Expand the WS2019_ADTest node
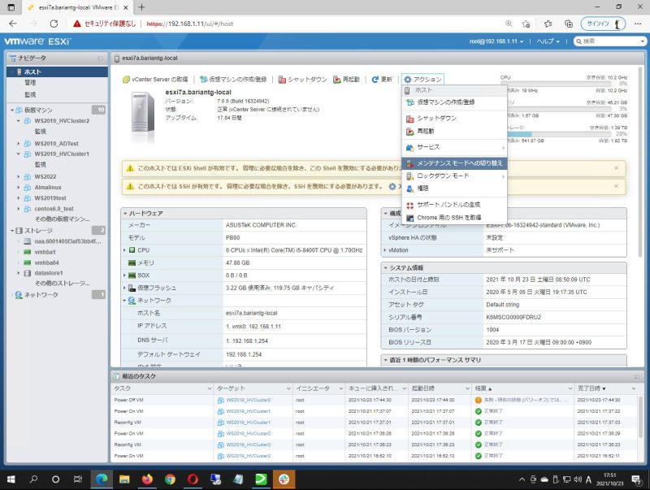The image size is (650, 490). point(18,144)
